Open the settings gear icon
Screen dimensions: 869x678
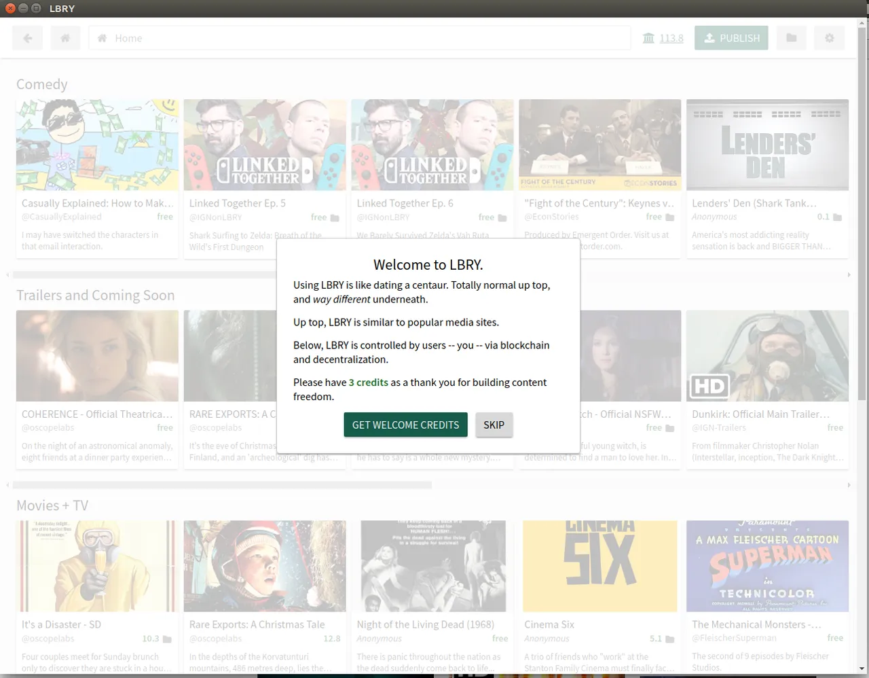click(x=830, y=38)
